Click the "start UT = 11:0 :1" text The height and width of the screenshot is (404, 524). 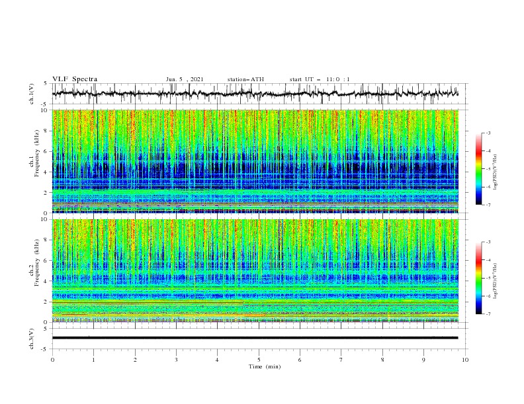[x=320, y=79]
